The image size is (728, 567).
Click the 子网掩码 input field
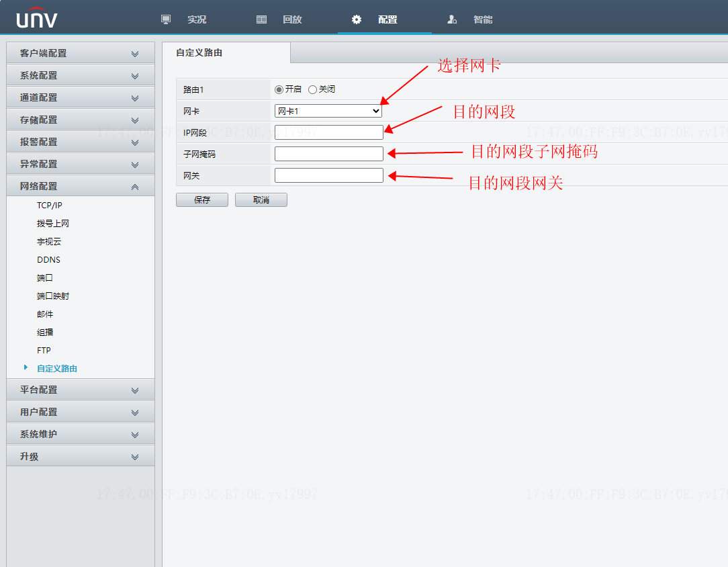328,154
